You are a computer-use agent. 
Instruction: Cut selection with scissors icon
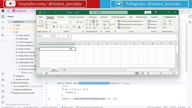pos(46,21)
